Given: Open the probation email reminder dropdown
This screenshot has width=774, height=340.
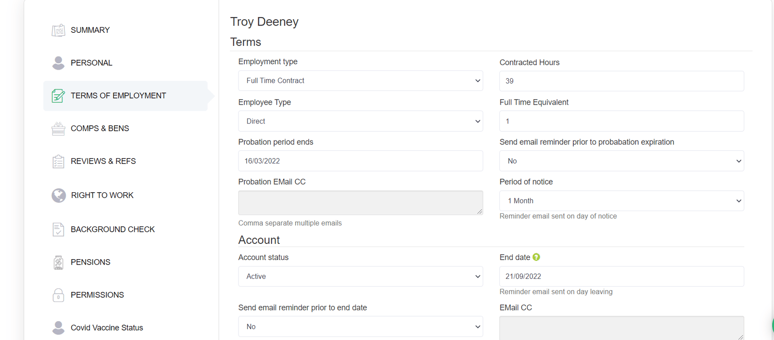Looking at the screenshot, I should click(621, 161).
